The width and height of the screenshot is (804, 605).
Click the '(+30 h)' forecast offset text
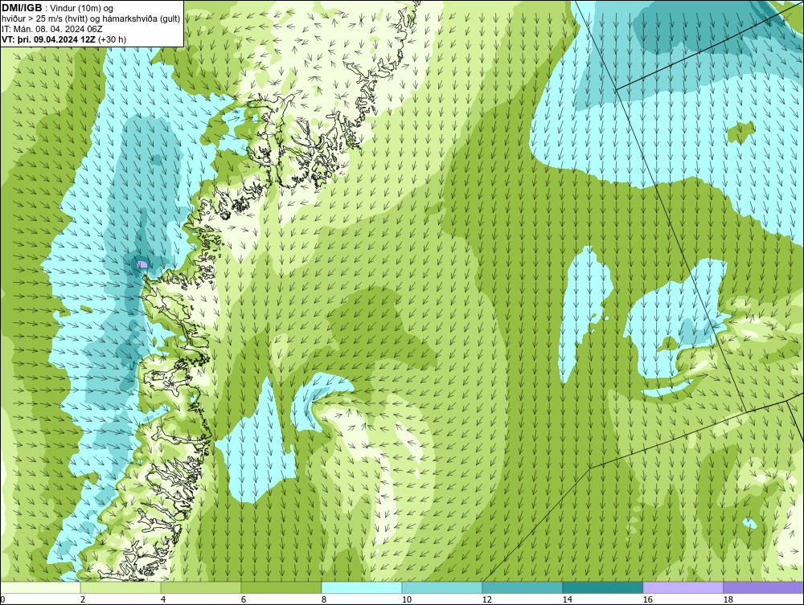pyautogui.click(x=112, y=39)
